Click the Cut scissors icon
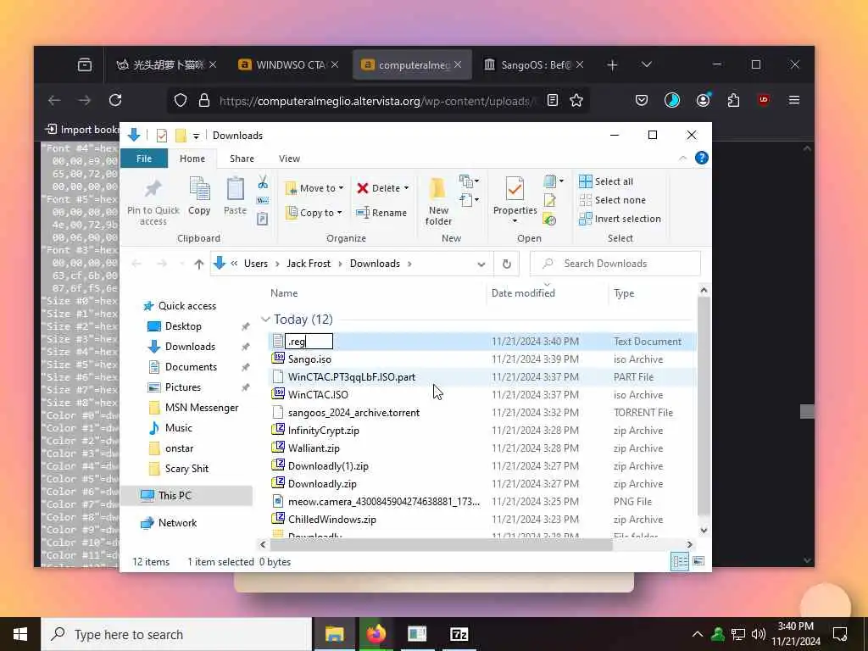This screenshot has height=651, width=868. (263, 181)
